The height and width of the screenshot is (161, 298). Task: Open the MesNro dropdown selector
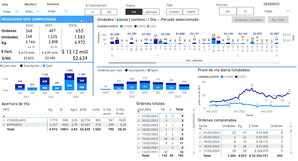33,12
